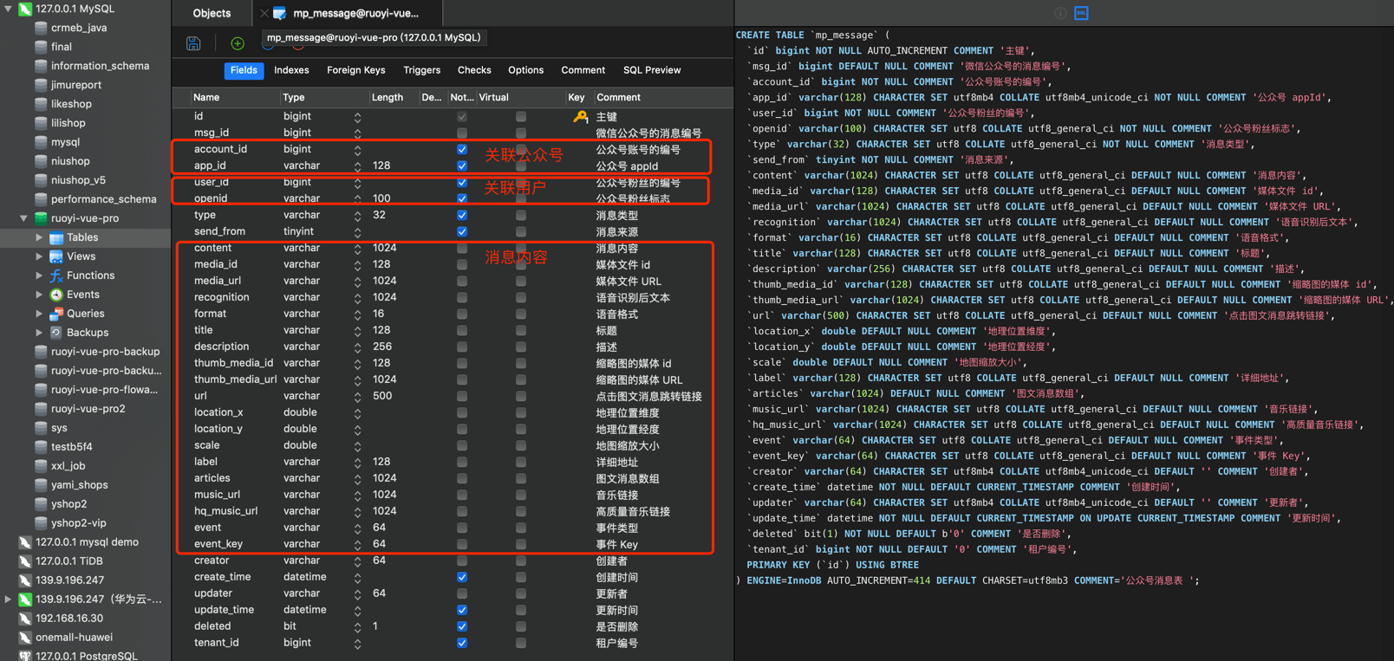Open the SQL Preview tab
Screen dimensions: 1394x661
pos(651,70)
